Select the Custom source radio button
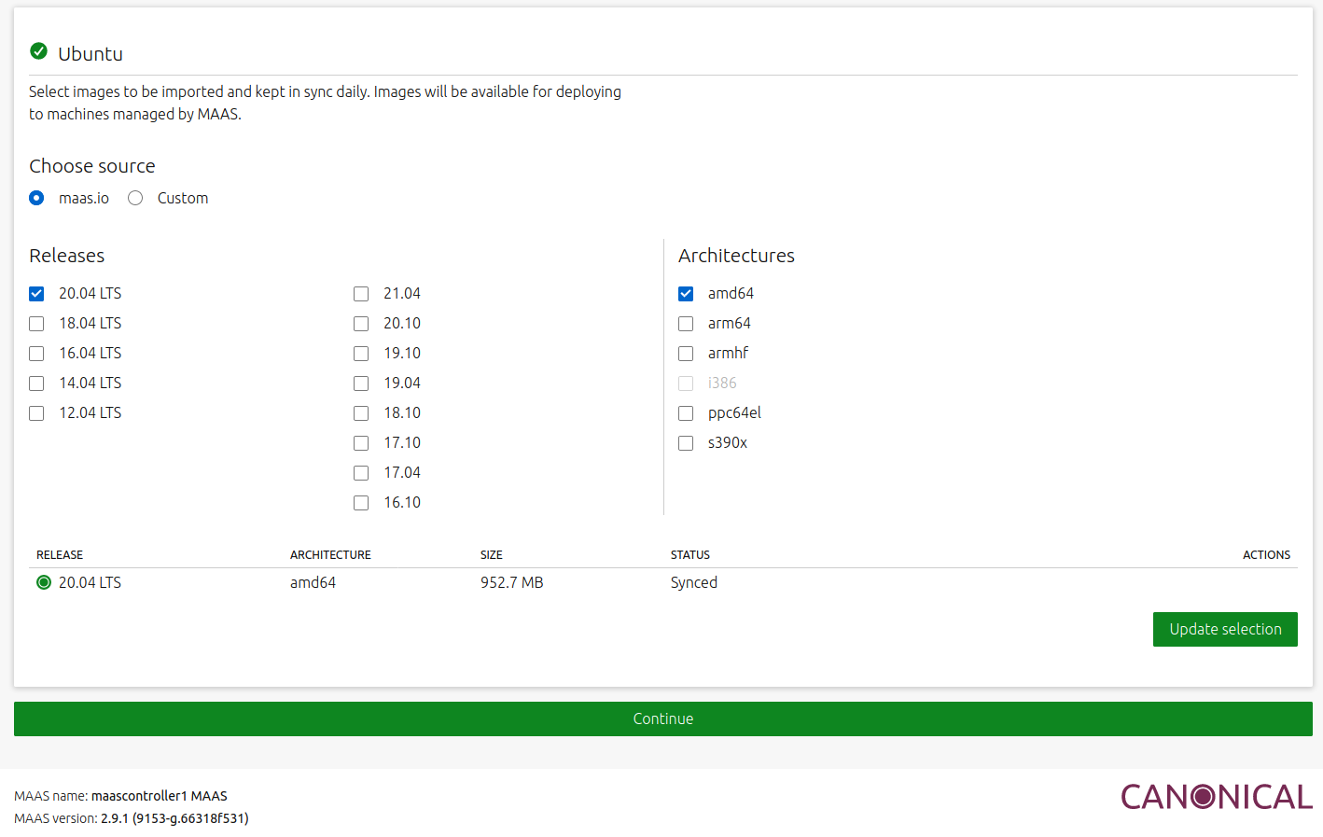Viewport: 1323px width, 837px height. click(x=135, y=198)
